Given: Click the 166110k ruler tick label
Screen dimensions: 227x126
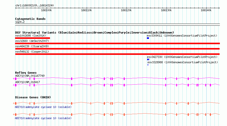Looking at the screenshot, I should click(x=86, y=10).
